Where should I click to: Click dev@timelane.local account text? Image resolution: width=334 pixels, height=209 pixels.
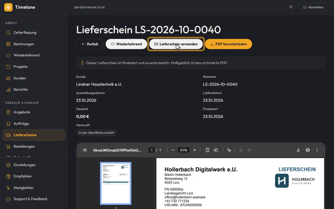click(89, 7)
